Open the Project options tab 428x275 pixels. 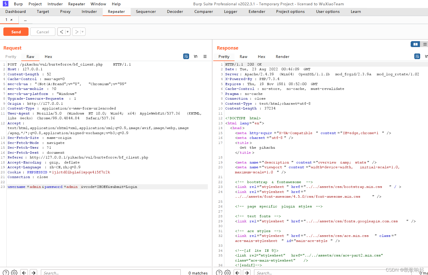pyautogui.click(x=290, y=11)
